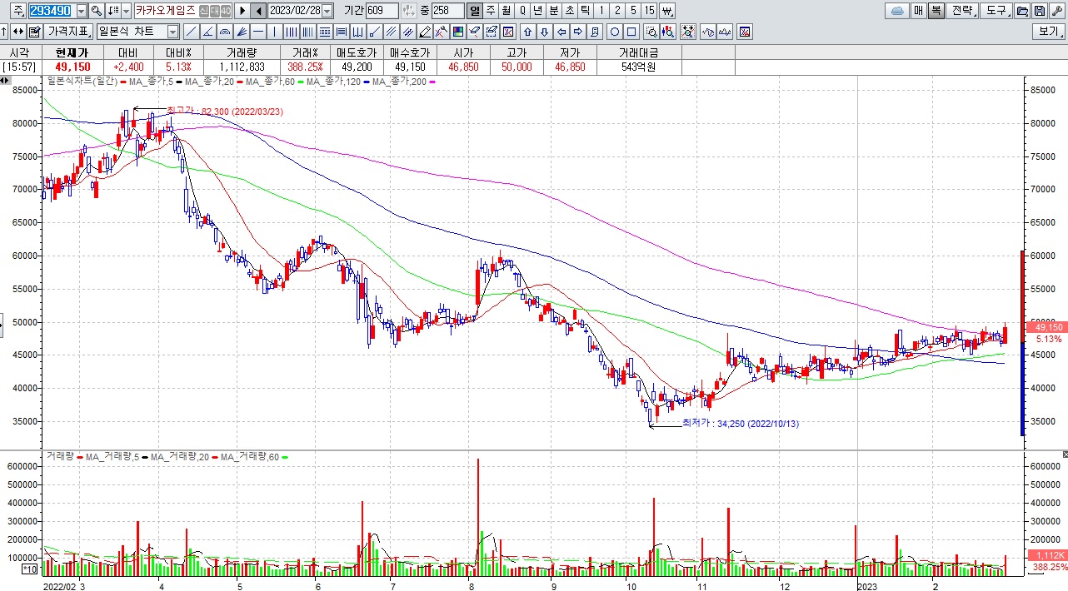Select the trend line drawing tool
Image resolution: width=1068 pixels, height=591 pixels.
pos(191,32)
